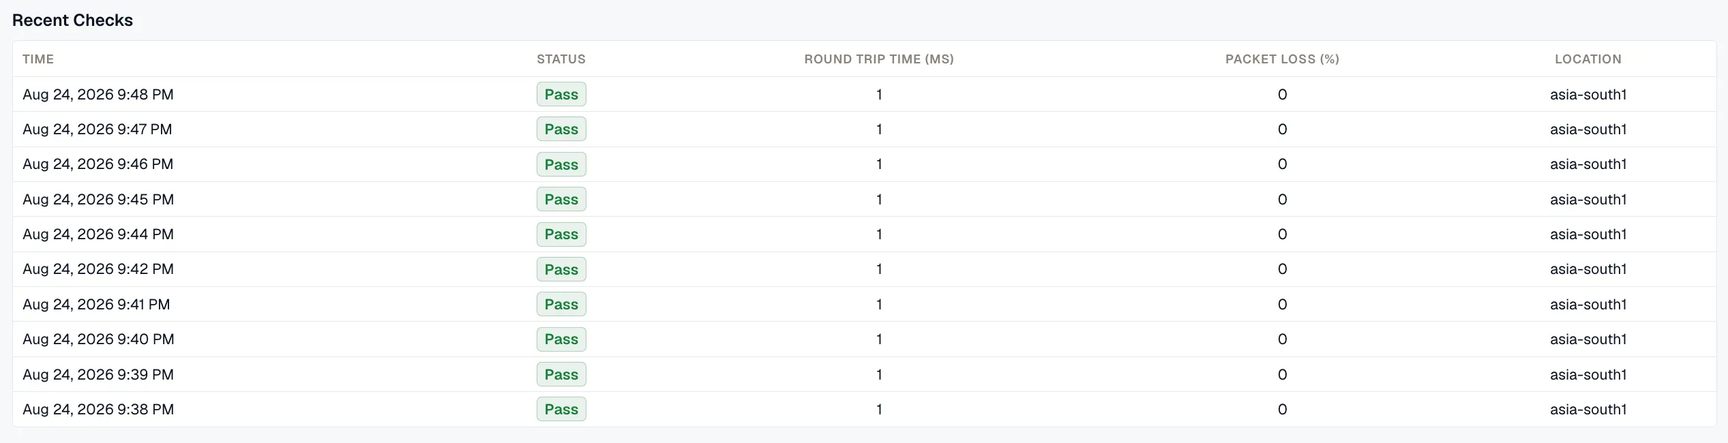Viewport: 1728px width, 443px height.
Task: Select the Aug 24, 2026 9:39 PM timestamp
Action: pyautogui.click(x=98, y=375)
